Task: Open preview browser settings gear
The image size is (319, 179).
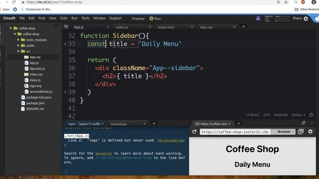Action: (x=310, y=131)
